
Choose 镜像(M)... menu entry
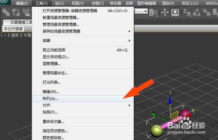83,92
